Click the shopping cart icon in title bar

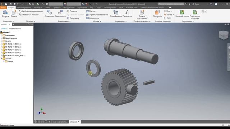[x=211, y=4]
